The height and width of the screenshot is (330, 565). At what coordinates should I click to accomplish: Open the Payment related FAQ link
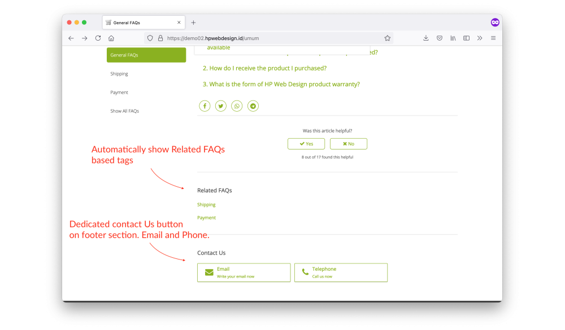[206, 218]
